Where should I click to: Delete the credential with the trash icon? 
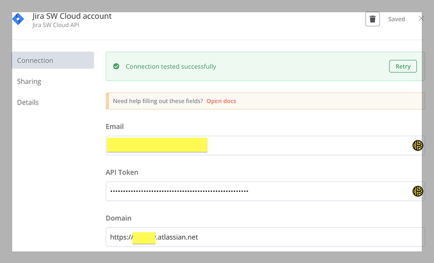pos(372,19)
